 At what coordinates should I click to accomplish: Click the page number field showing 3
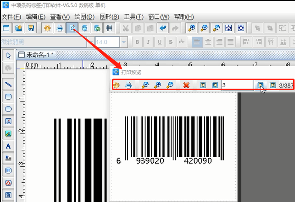(238, 85)
